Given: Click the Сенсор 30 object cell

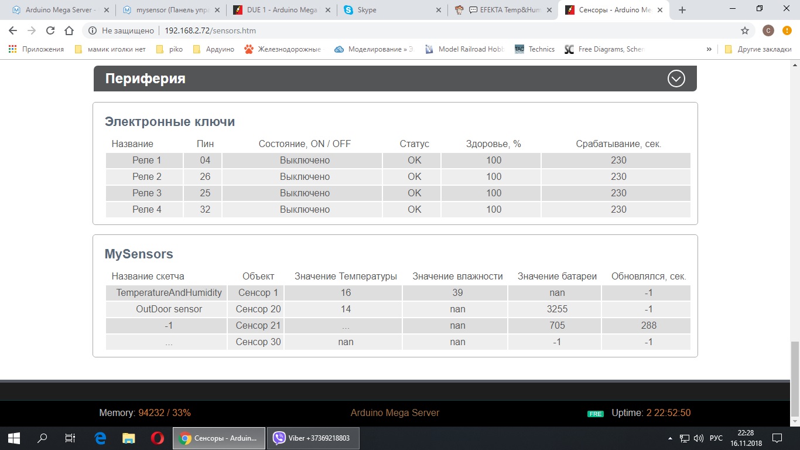Looking at the screenshot, I should pyautogui.click(x=255, y=342).
